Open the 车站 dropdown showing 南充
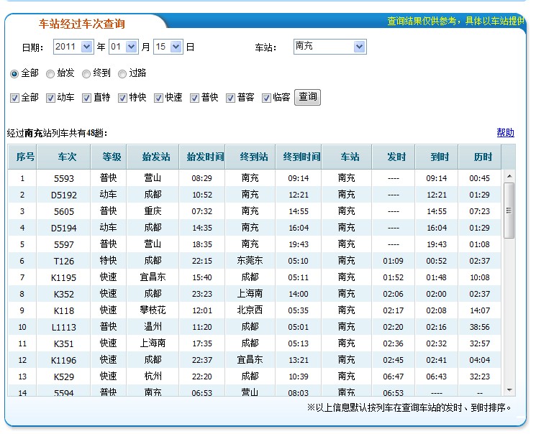536x434 pixels. pyautogui.click(x=330, y=47)
